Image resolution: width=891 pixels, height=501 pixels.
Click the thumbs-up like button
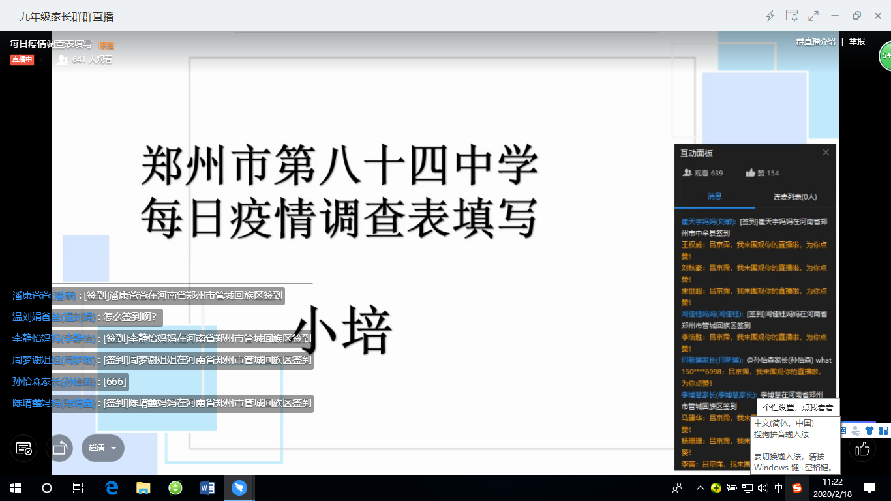pos(862,449)
